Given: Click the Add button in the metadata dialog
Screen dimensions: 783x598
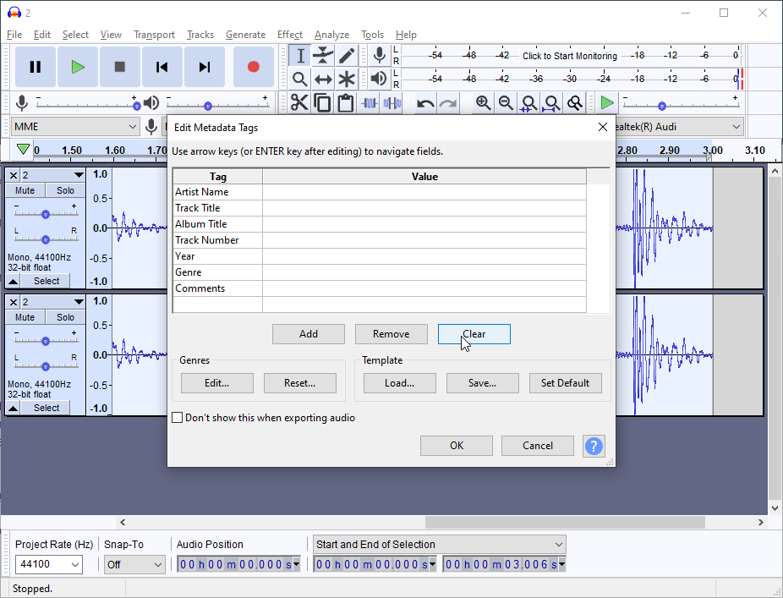Looking at the screenshot, I should coord(309,334).
